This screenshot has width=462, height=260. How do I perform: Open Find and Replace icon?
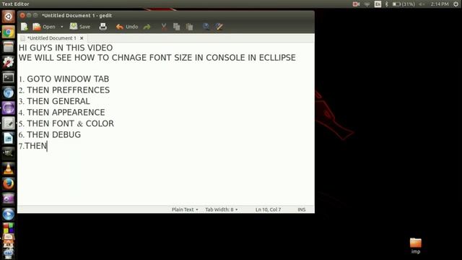pos(219,27)
